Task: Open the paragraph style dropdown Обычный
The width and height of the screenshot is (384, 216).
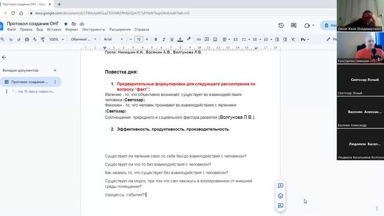Action: (x=83, y=40)
